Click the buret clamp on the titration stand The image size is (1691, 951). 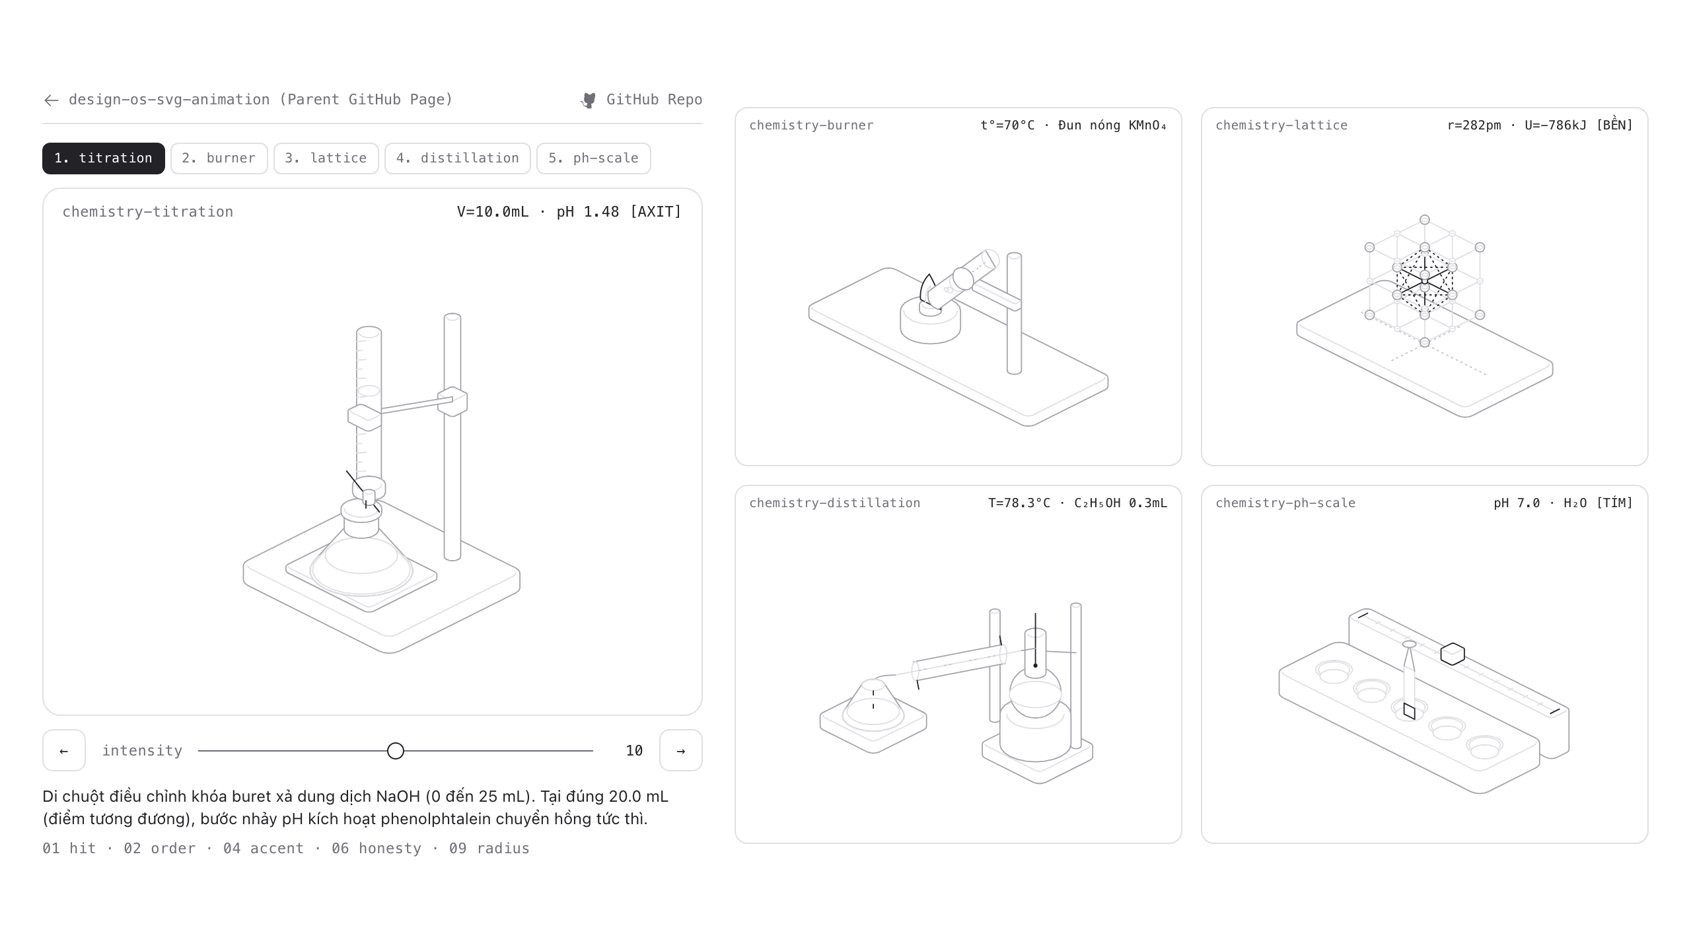(365, 417)
